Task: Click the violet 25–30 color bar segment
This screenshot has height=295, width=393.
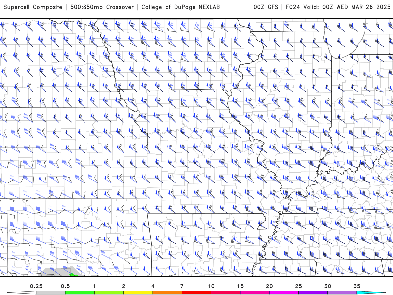Action: 313,293
